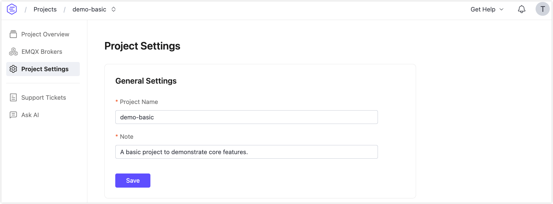Click the EMQX logo in the top bar
Screen dimensions: 553x204
(12, 9)
